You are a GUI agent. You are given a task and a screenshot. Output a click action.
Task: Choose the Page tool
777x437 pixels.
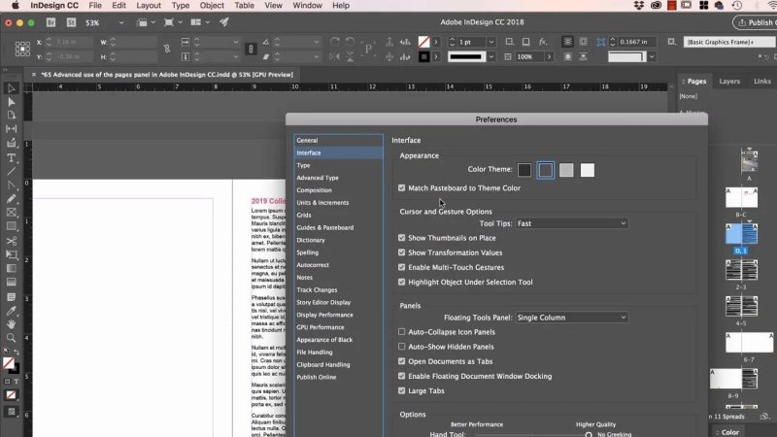click(x=11, y=115)
